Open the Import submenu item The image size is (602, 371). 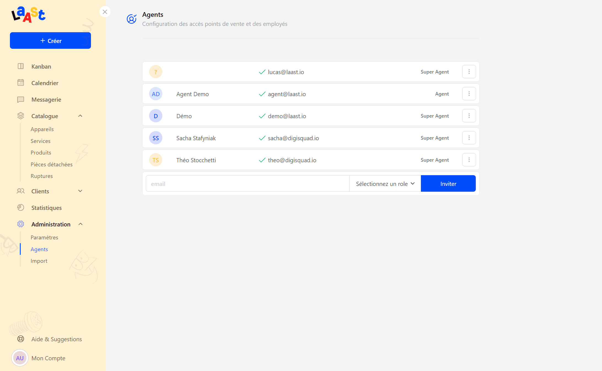point(39,261)
